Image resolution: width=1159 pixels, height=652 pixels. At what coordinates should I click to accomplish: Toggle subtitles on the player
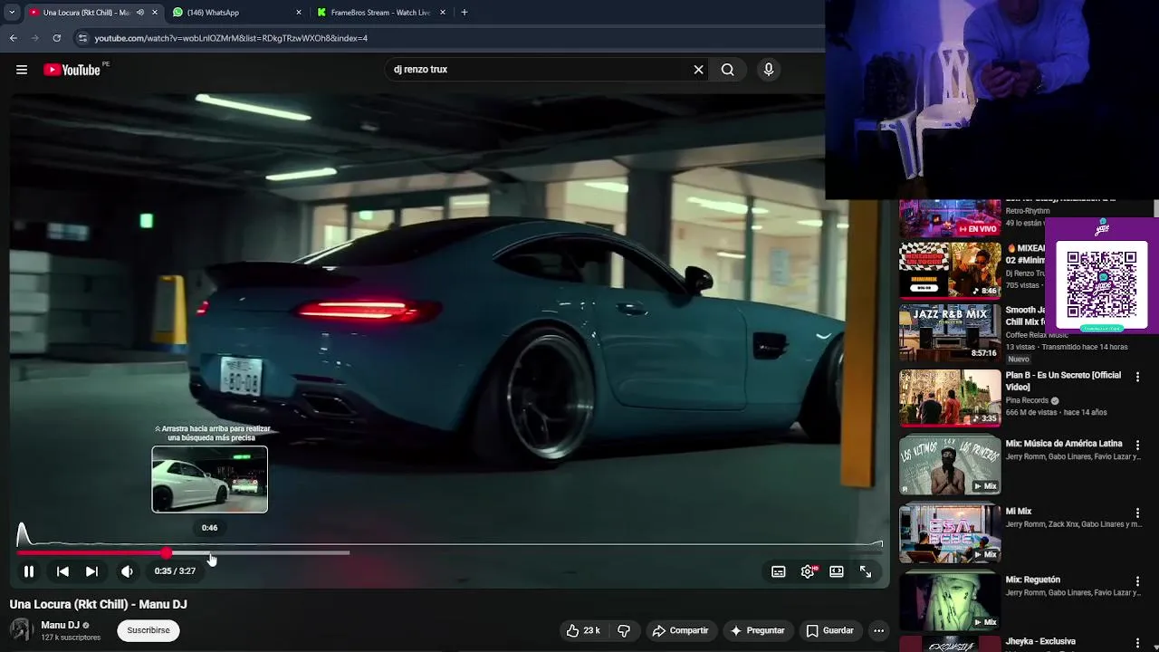[778, 571]
